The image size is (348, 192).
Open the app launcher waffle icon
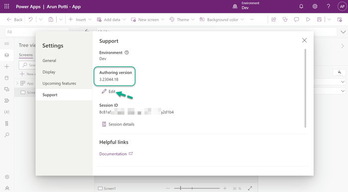coord(6,6)
